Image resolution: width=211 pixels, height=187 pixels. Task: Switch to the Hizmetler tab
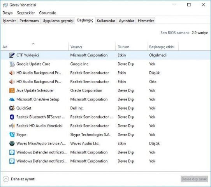[x=146, y=21]
